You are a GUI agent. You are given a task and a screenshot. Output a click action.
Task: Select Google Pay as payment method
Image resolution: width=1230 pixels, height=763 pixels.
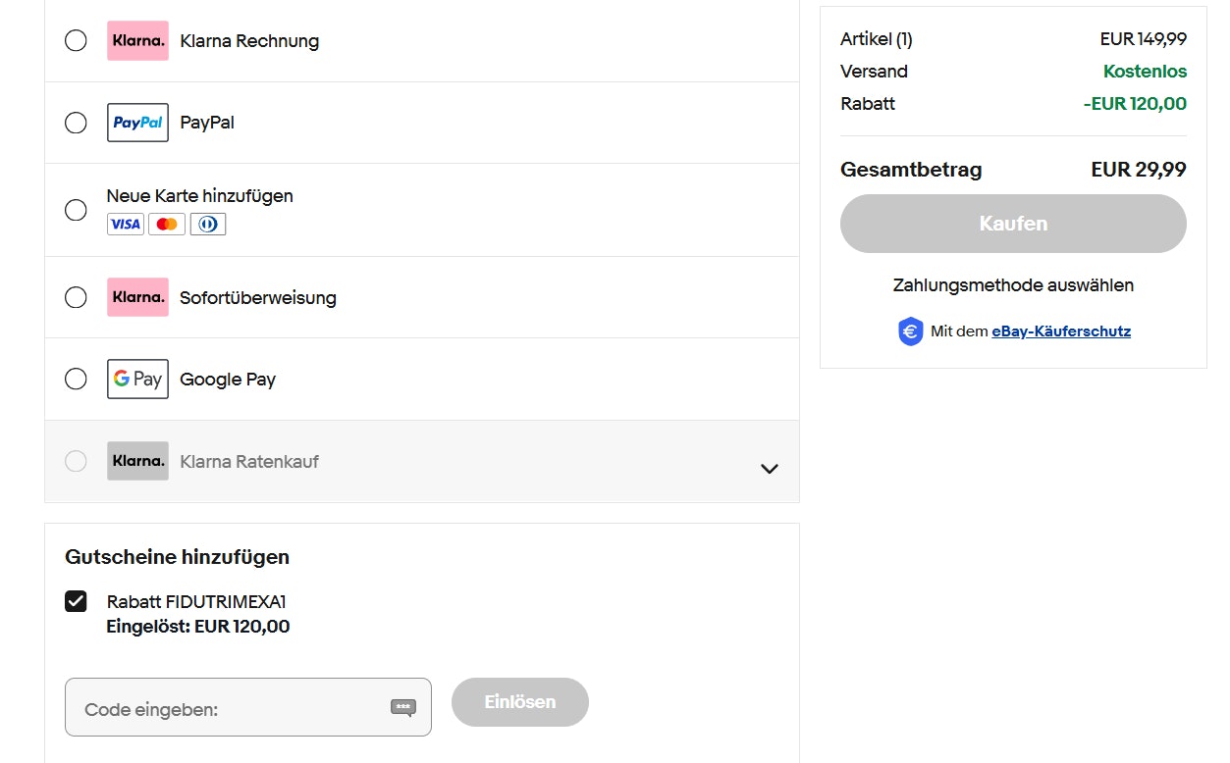76,379
